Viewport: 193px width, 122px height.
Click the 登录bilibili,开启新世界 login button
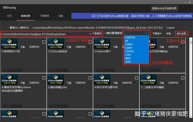pos(164,9)
